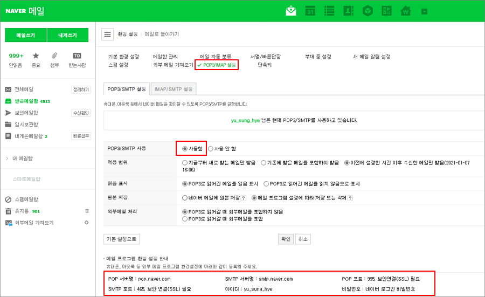Select POP3로 읽어간 메일을 읽음 표시
This screenshot has height=297, width=485.
pyautogui.click(x=185, y=184)
